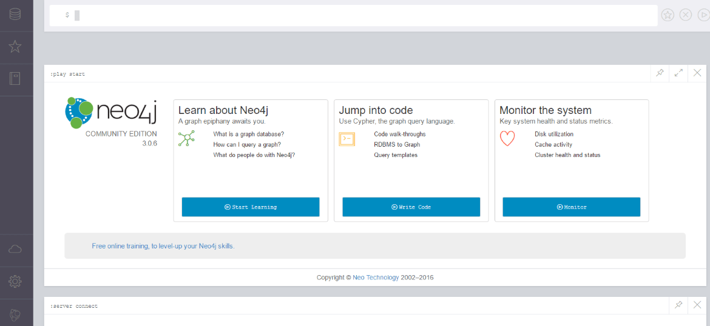Close the :server connect frame

[697, 305]
